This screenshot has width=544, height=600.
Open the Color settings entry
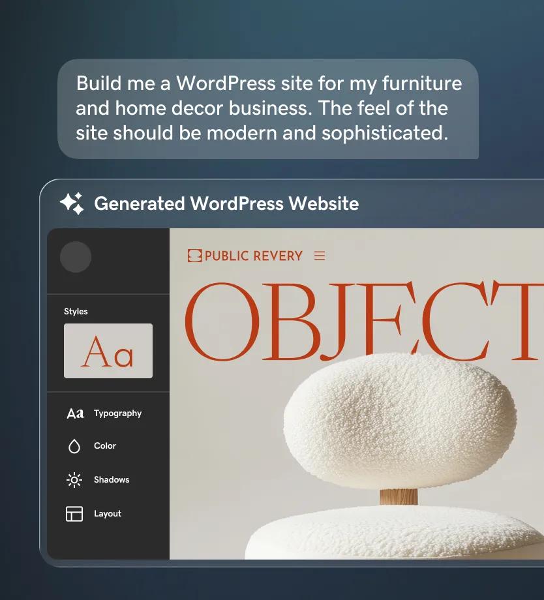(105, 445)
